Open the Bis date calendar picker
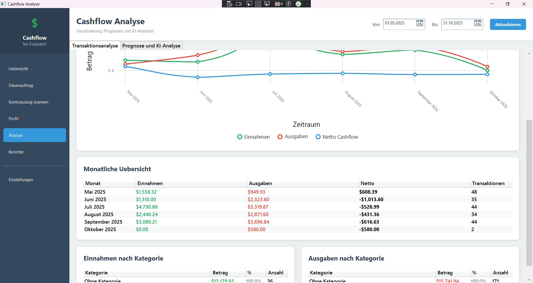 477,24
